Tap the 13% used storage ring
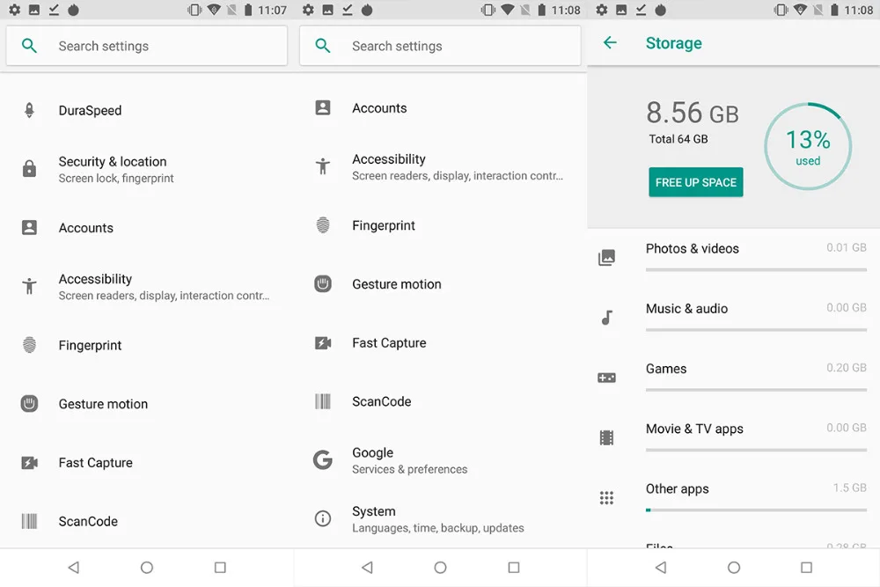This screenshot has width=880, height=587. tap(808, 146)
